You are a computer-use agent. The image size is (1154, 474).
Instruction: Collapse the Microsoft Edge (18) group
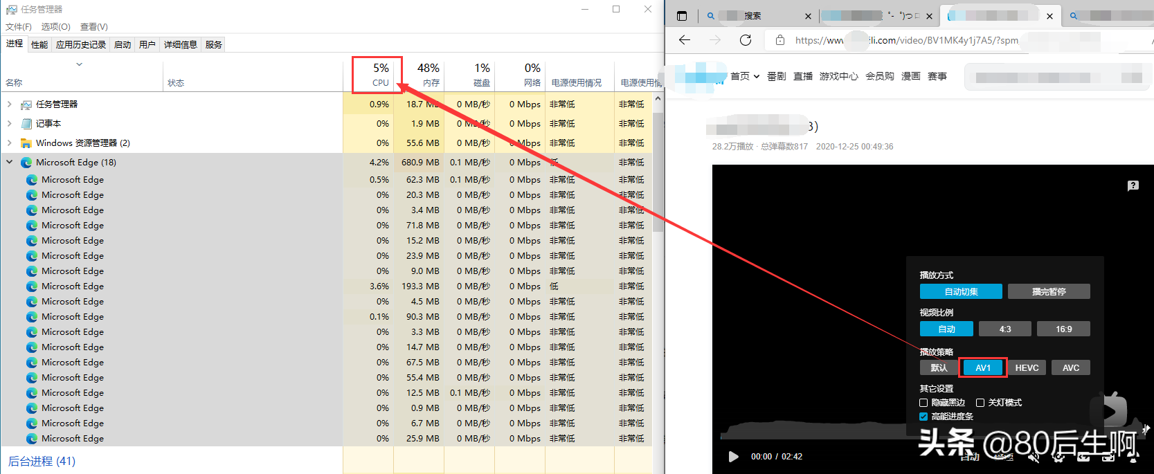(9, 163)
